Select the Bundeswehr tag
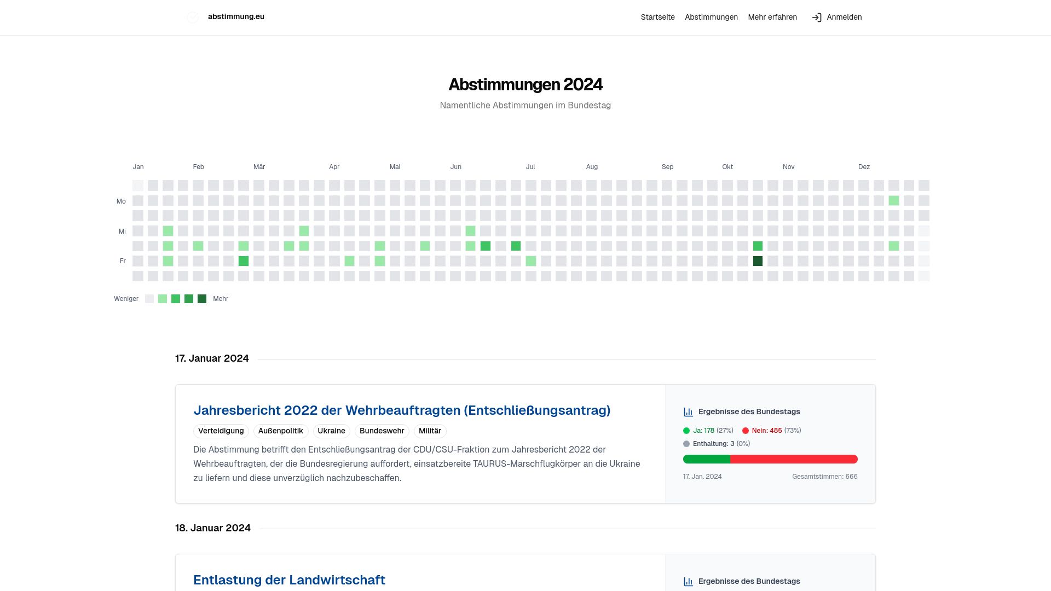1051x591 pixels. click(382, 431)
